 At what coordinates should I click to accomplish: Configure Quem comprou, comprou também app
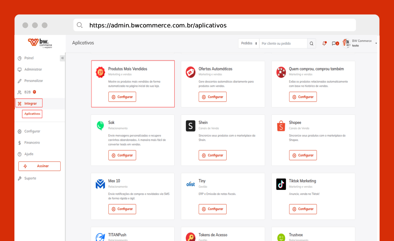click(x=303, y=97)
